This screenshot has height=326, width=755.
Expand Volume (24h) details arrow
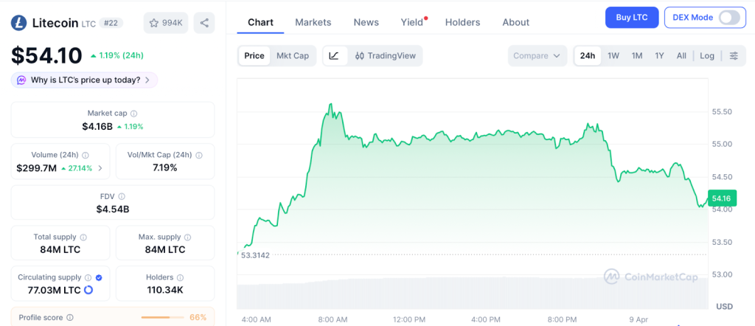(100, 168)
